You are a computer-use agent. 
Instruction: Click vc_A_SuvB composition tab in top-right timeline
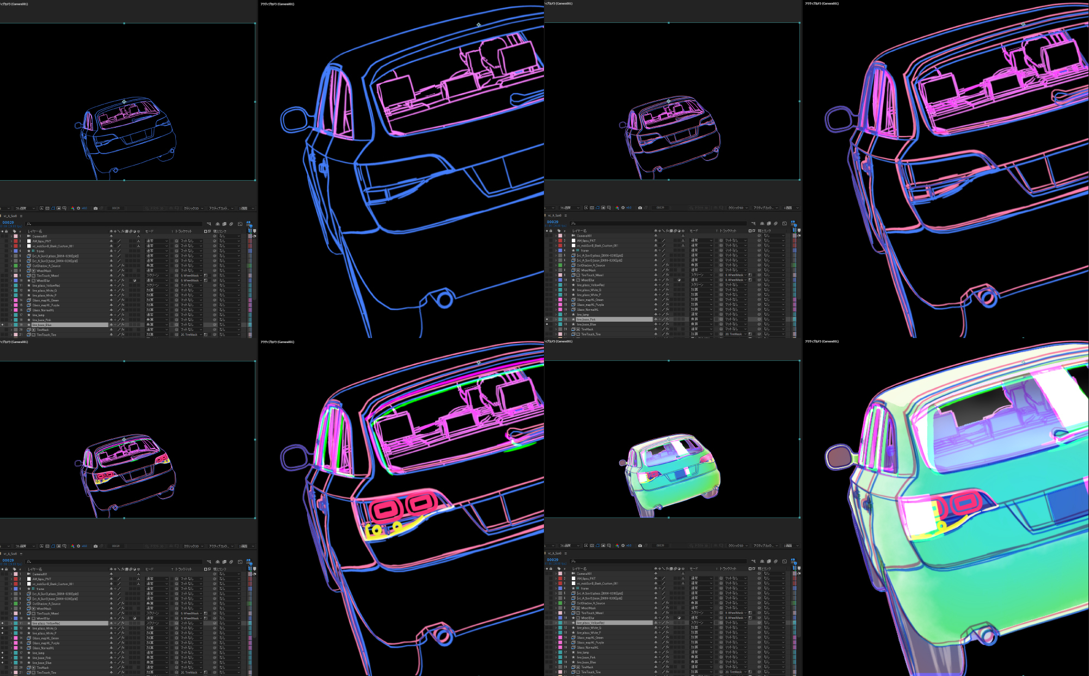coord(555,216)
